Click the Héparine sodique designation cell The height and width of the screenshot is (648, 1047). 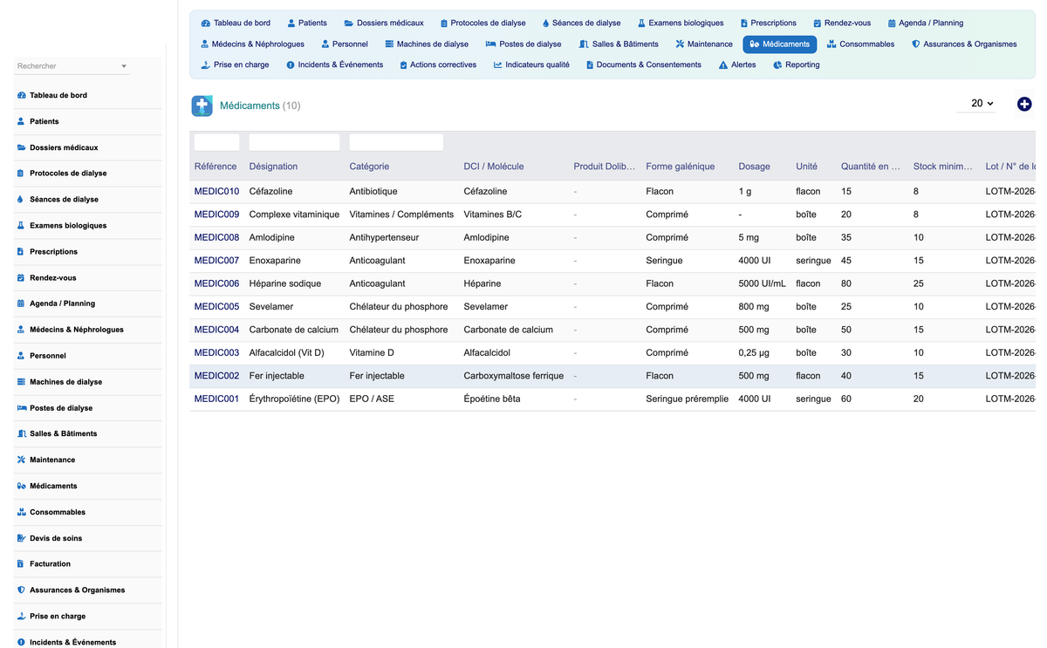[285, 283]
